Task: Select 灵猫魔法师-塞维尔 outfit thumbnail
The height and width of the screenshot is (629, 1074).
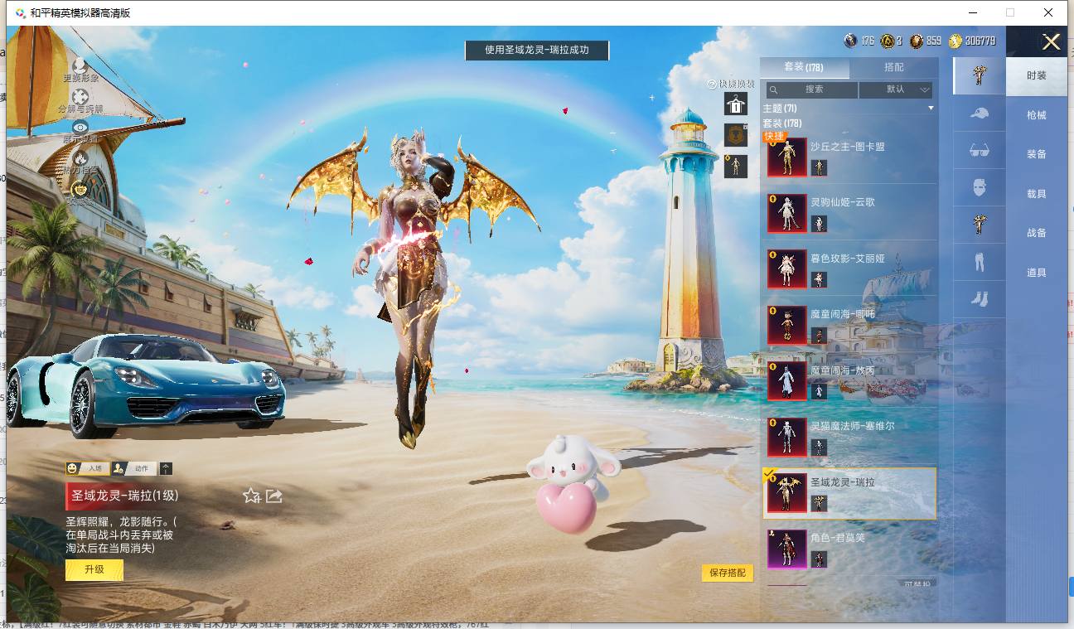Action: pyautogui.click(x=786, y=437)
